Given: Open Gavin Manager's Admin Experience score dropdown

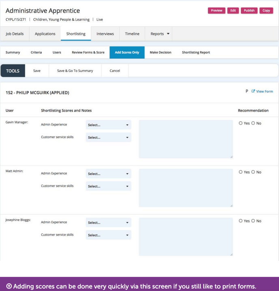Looking at the screenshot, I should click(108, 125).
